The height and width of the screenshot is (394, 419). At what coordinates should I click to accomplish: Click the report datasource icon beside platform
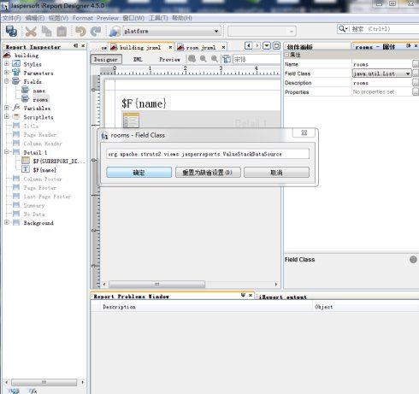coord(115,32)
